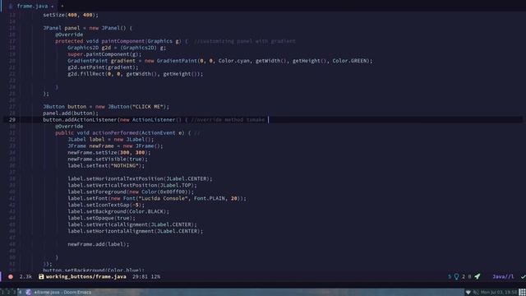Viewport: 526px width, 296px height.
Task: Click the checkmark syntax checker icon
Action: (x=523, y=276)
